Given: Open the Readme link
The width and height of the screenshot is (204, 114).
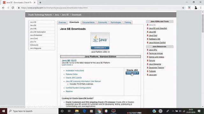Looking at the screenshot, I should pyautogui.click(x=69, y=92).
